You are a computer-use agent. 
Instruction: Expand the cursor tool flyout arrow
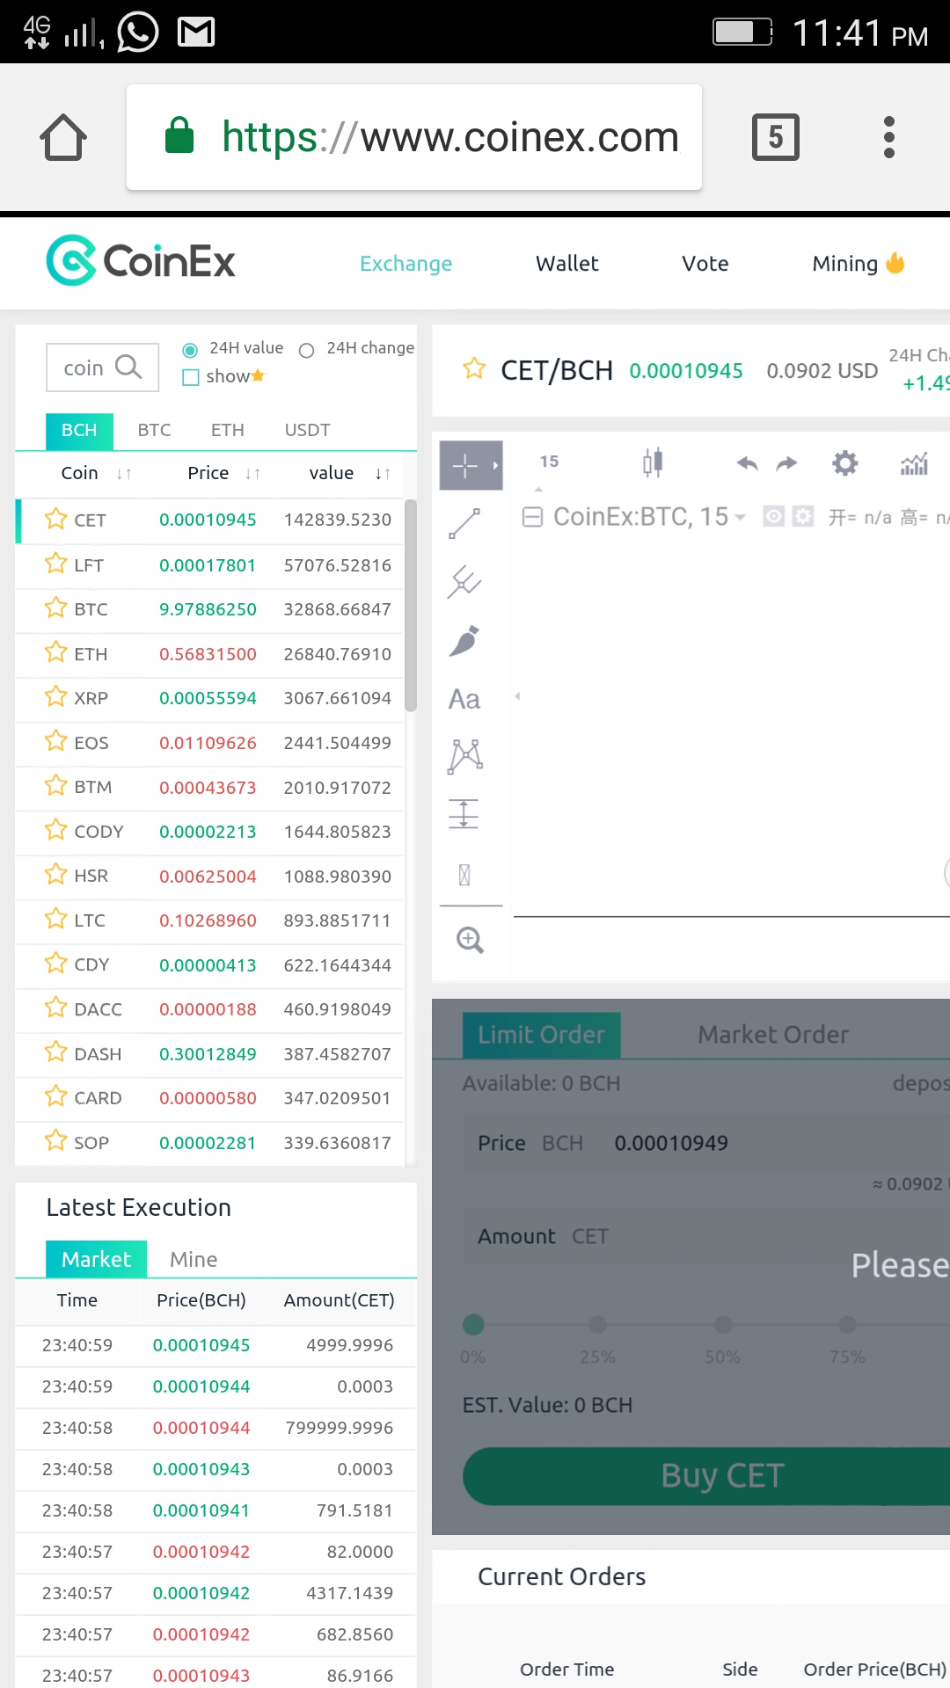click(496, 465)
